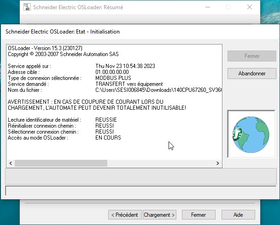Click the OSLoader app icon in title bar

[27, 7]
